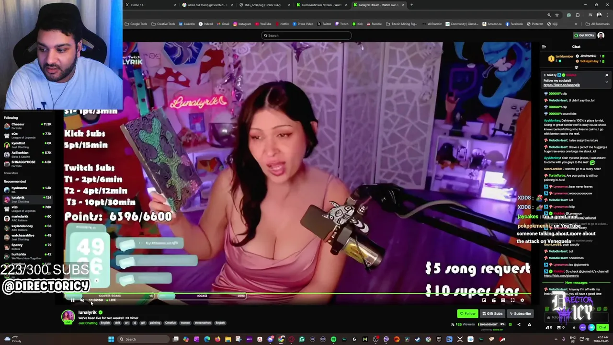
Task: Mute the stream with the volume icon
Action: click(82, 300)
